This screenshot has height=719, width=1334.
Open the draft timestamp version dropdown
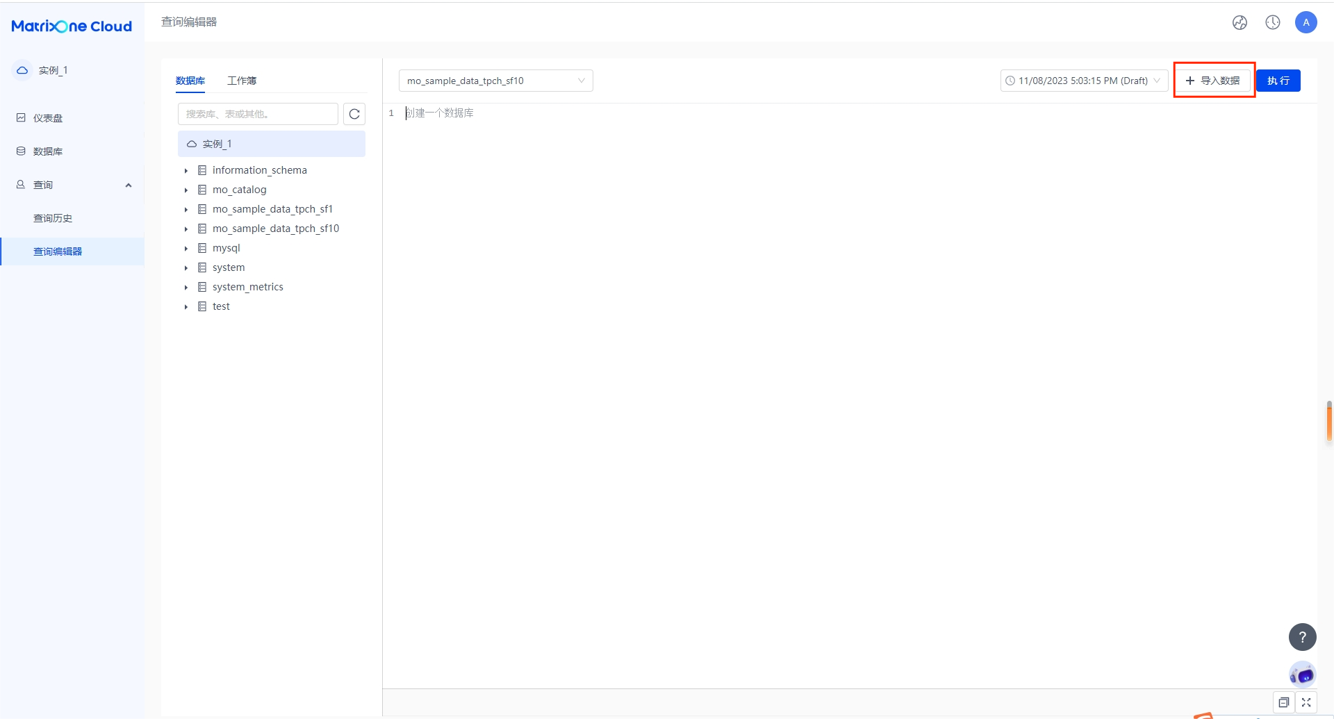[1083, 81]
